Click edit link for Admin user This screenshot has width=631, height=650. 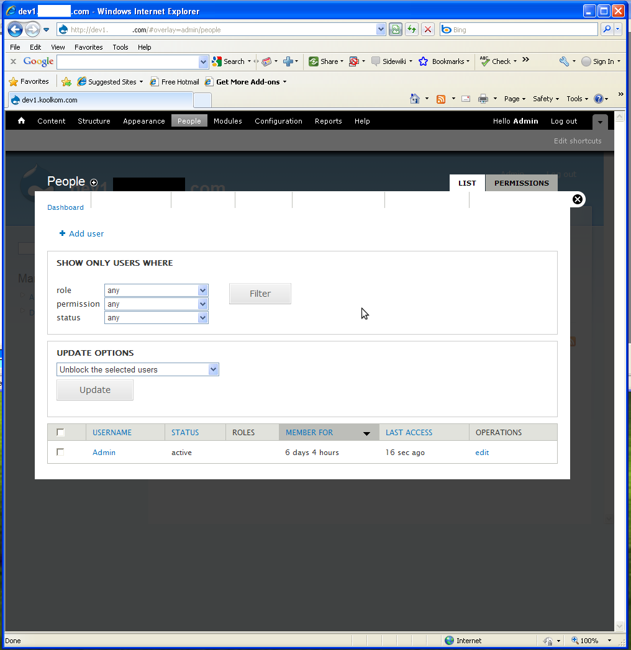[x=482, y=452]
